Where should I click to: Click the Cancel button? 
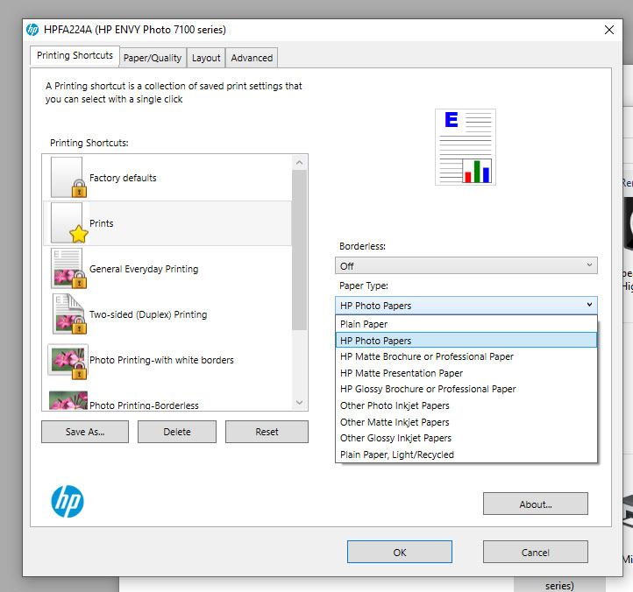pos(536,552)
